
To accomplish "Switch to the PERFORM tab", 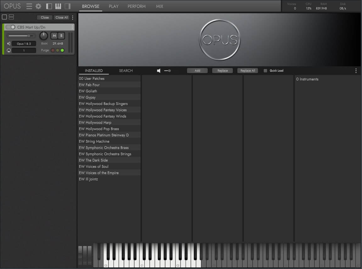I will 137,7.
